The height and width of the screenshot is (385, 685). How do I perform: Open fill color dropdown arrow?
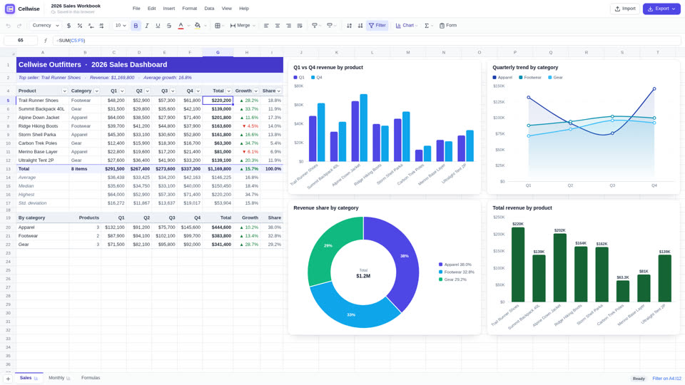click(205, 26)
